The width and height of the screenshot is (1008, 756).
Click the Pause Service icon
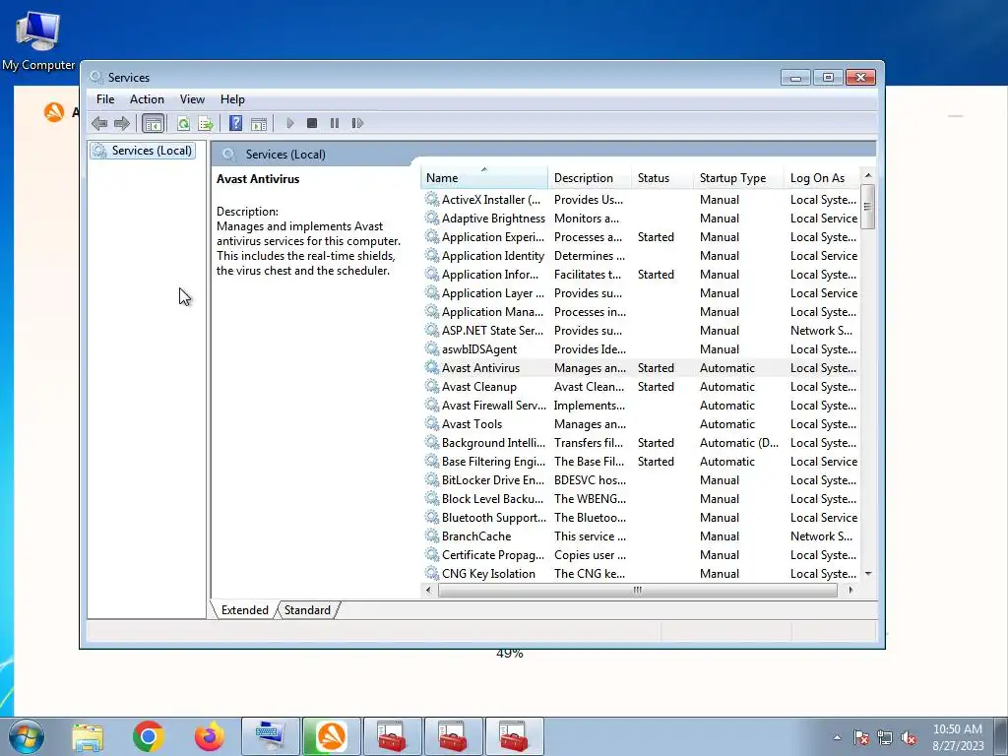click(x=335, y=123)
